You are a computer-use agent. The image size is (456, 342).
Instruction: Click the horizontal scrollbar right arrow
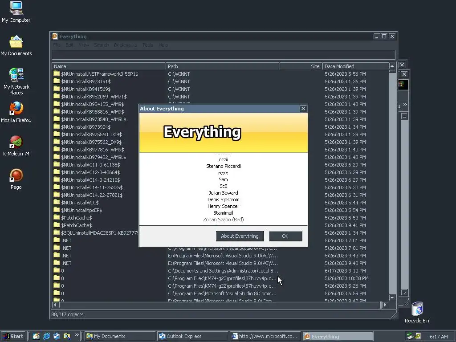pos(385,305)
